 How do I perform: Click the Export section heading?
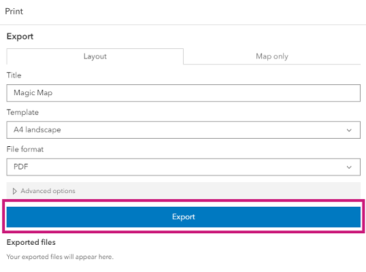20,37
